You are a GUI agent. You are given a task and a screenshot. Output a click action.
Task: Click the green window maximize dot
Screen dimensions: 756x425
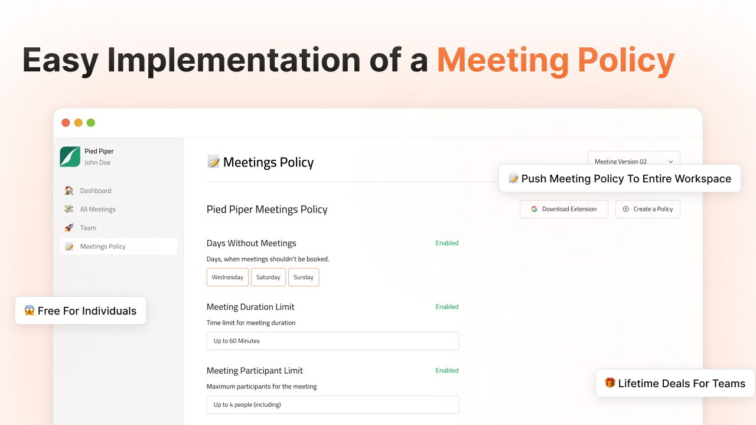(x=91, y=123)
